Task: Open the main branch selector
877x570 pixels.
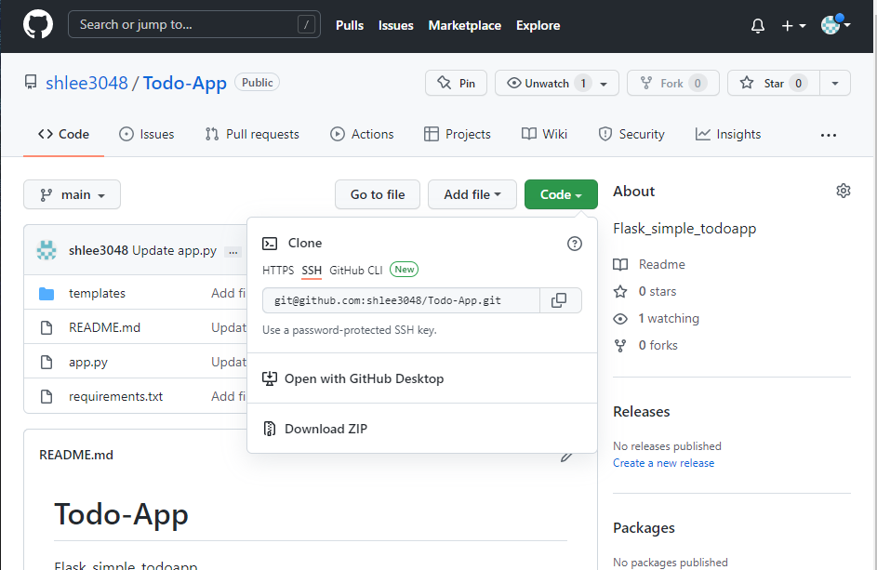Action: click(72, 194)
